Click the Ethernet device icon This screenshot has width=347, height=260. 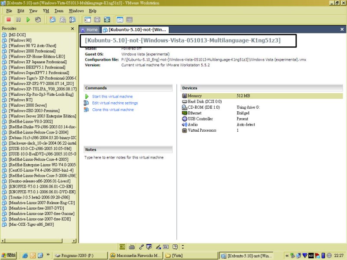(x=184, y=113)
